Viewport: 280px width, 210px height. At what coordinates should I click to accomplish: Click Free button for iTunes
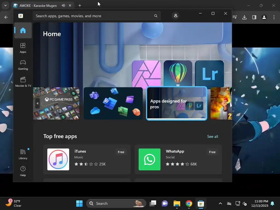[x=121, y=152]
